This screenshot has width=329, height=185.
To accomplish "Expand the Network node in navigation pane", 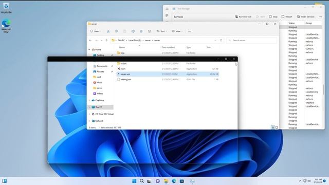I will [x=89, y=121].
